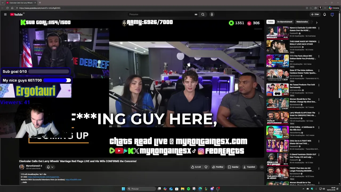Open 111+ Fun Facts About DBZ thumbnail

click(x=277, y=61)
